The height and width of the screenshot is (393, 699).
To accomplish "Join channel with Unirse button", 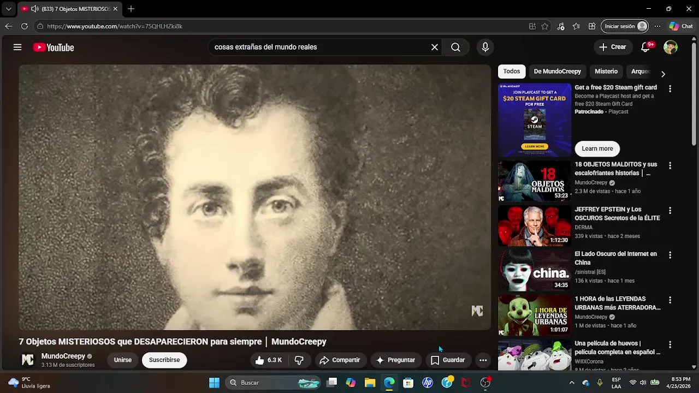I will 123,360.
